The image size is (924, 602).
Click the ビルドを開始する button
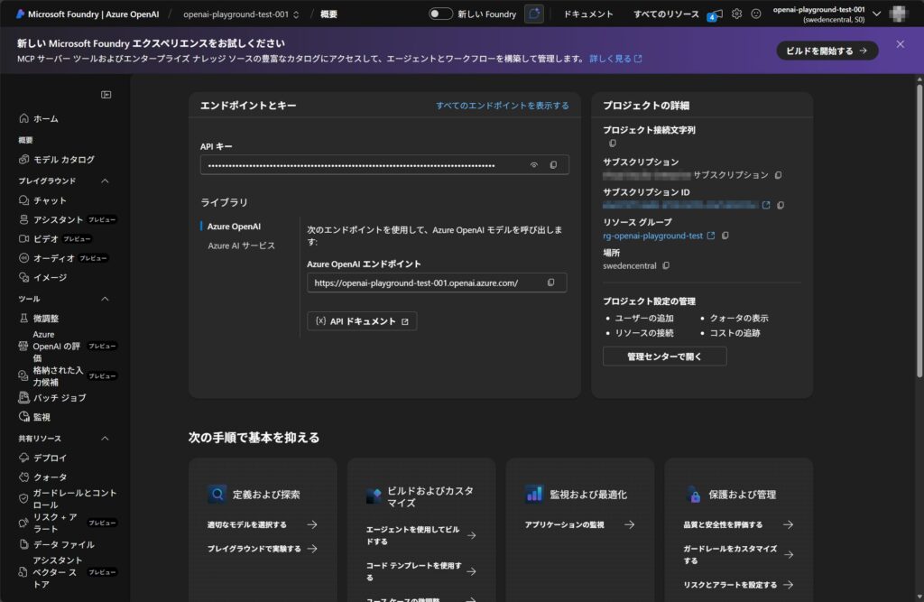pyautogui.click(x=827, y=51)
